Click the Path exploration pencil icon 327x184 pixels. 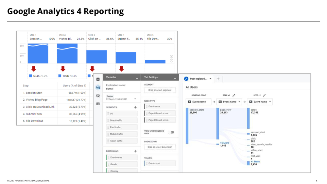coord(186,79)
